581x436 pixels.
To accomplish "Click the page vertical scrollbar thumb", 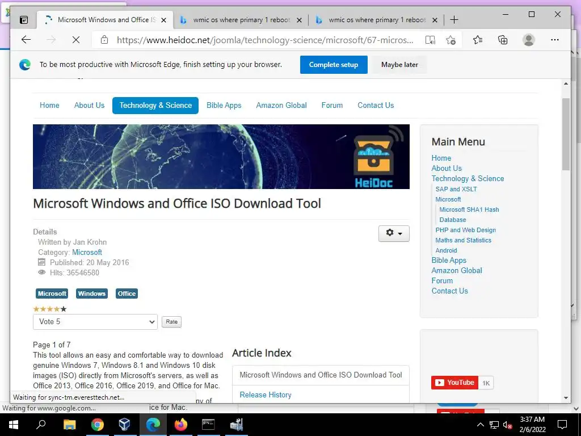I will [x=566, y=134].
